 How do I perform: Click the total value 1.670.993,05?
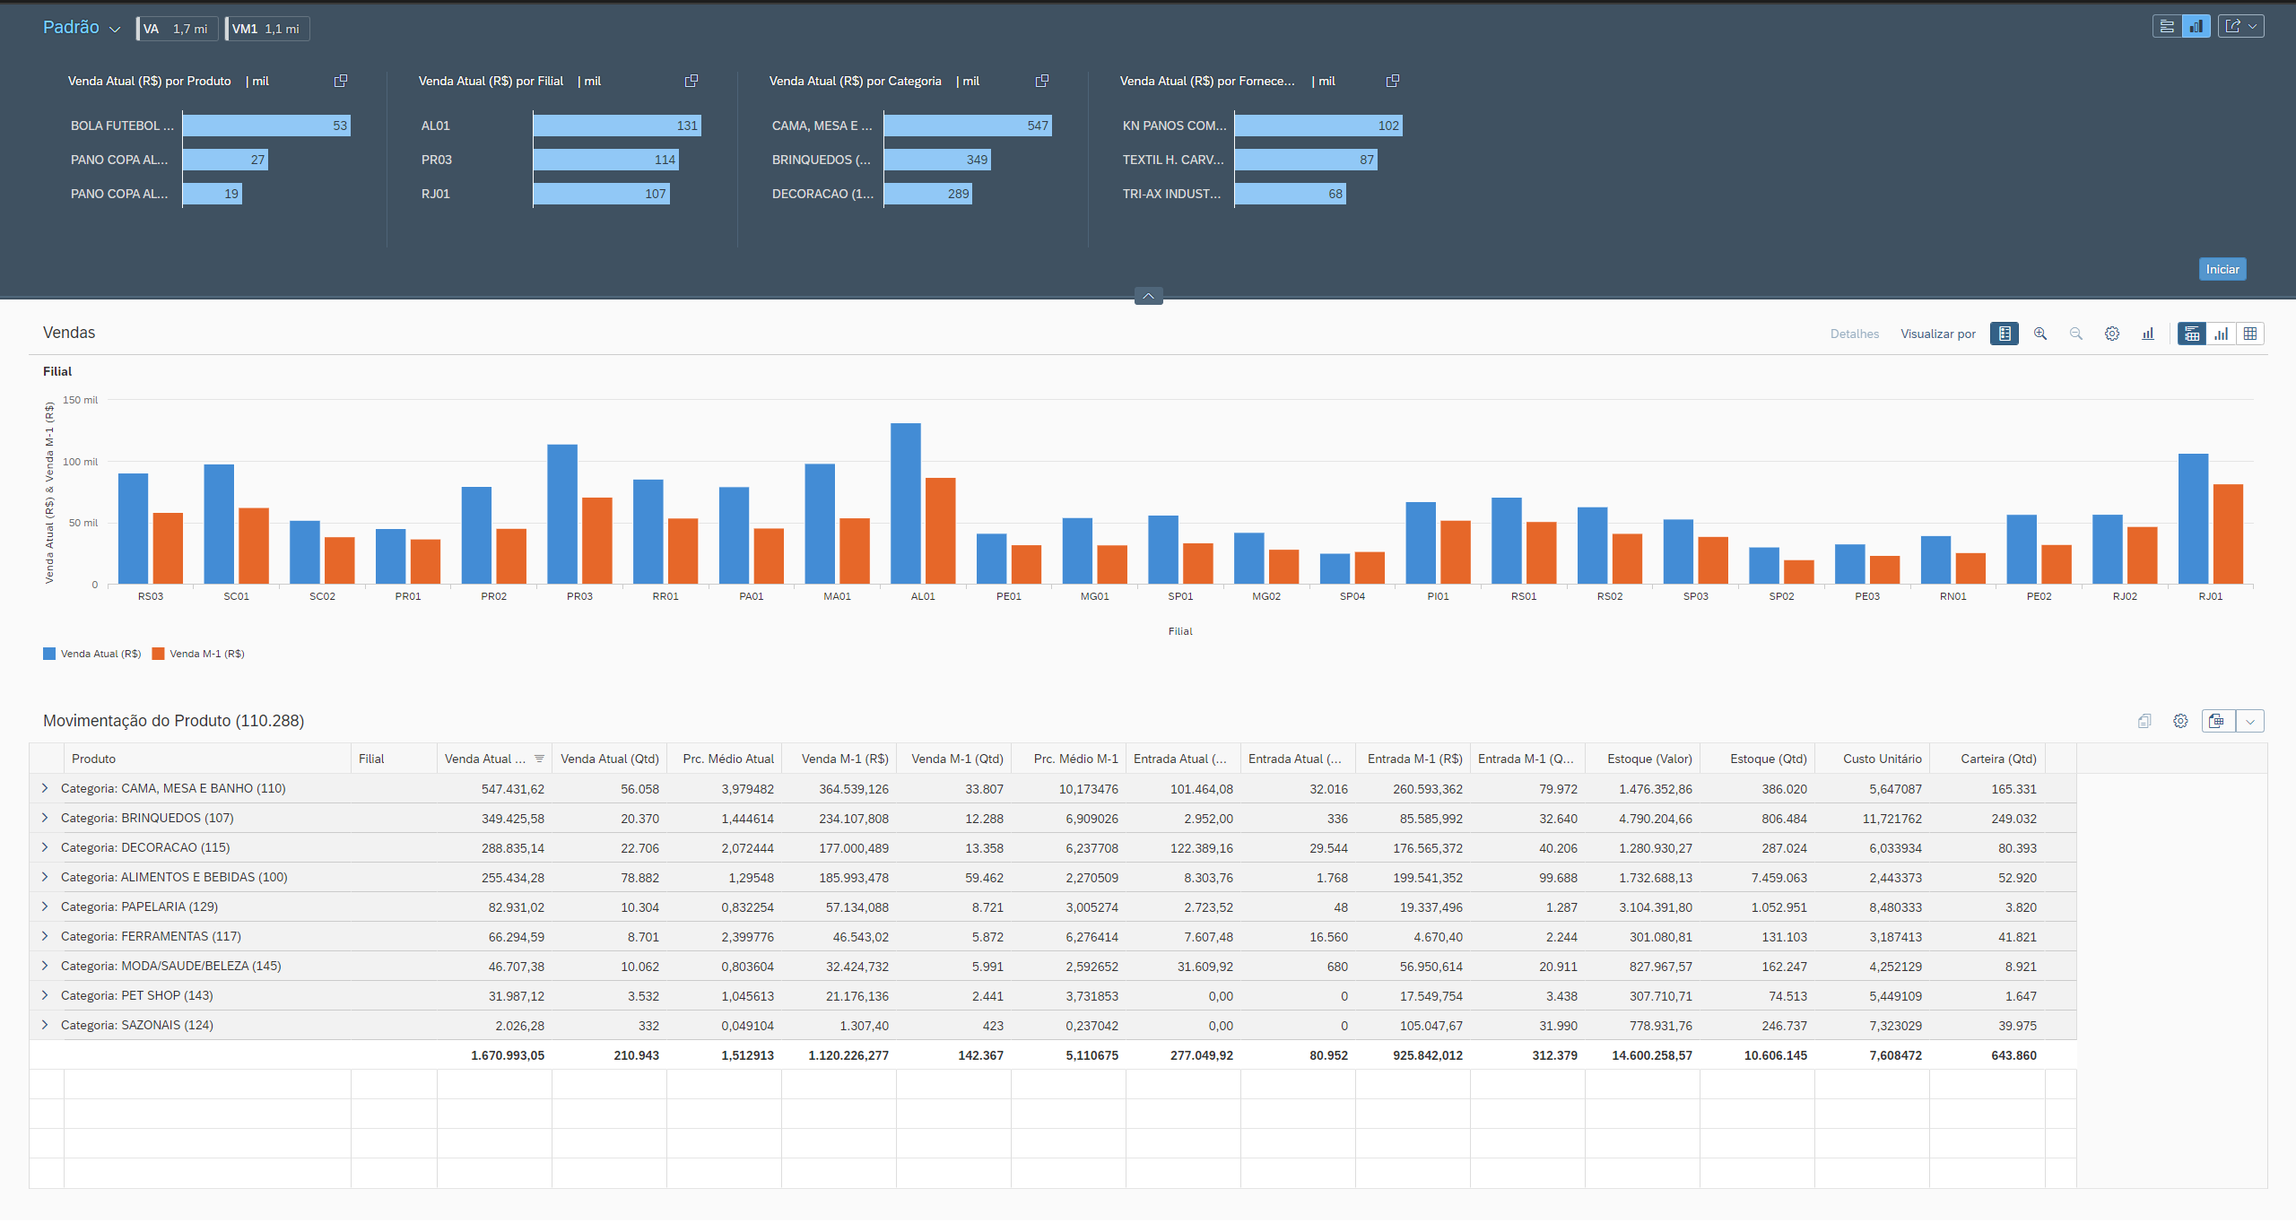508,1055
